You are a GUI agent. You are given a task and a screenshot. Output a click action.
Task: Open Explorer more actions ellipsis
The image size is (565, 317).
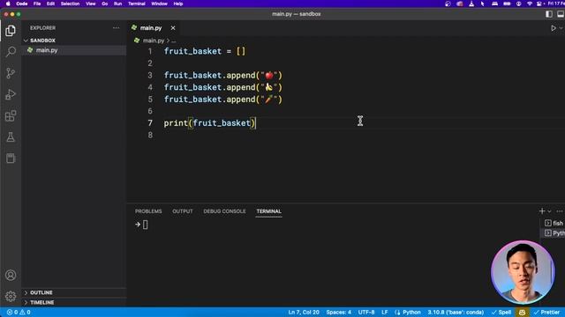pos(116,27)
